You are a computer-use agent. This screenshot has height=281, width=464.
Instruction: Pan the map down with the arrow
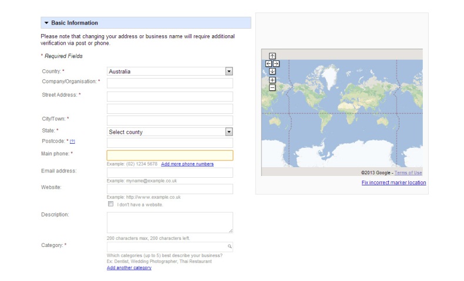273,71
